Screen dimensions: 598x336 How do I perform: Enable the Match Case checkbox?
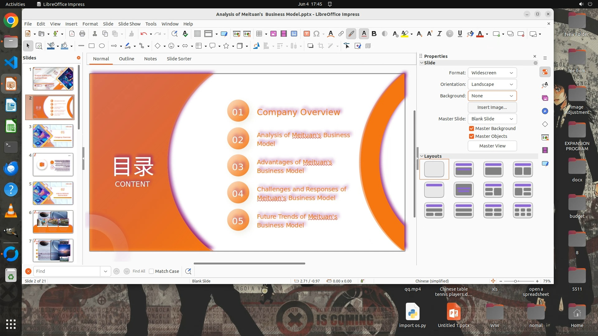click(151, 271)
